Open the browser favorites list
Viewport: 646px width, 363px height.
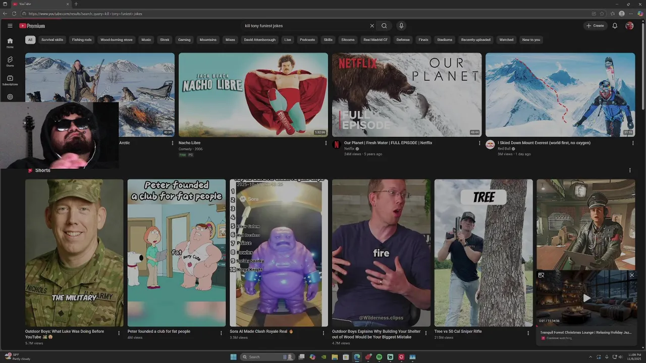pyautogui.click(x=613, y=14)
